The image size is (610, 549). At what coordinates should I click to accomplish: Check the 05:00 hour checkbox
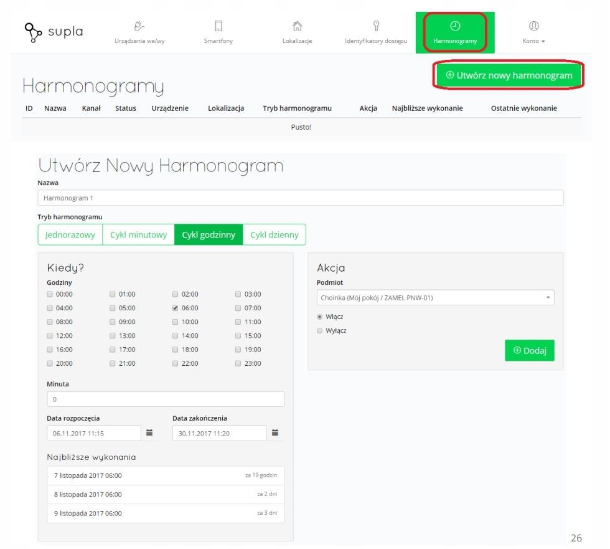tap(113, 308)
